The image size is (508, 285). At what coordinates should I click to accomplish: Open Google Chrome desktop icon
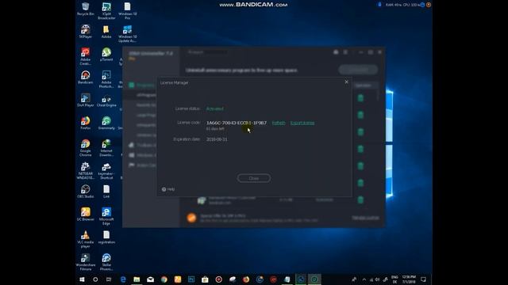point(86,148)
